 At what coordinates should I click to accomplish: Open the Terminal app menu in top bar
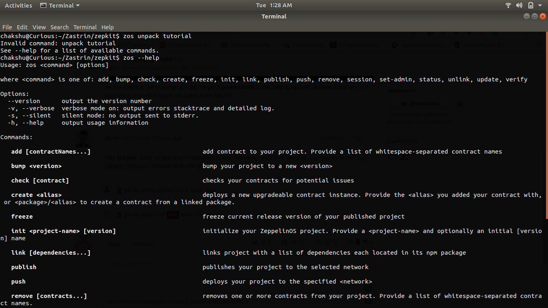point(60,5)
